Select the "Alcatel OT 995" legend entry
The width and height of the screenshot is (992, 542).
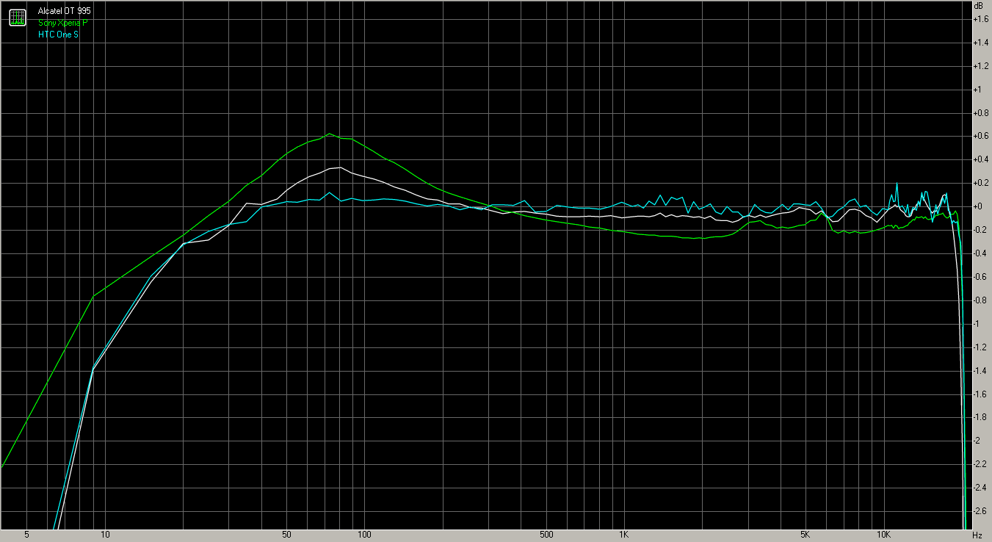(x=65, y=12)
